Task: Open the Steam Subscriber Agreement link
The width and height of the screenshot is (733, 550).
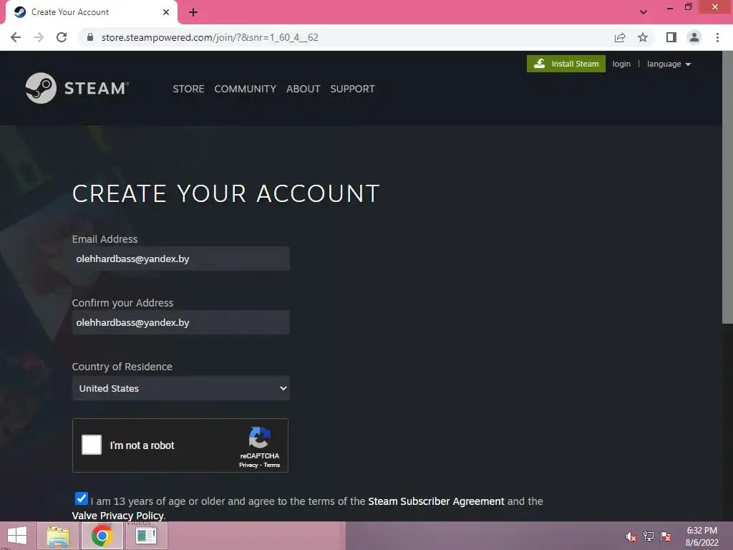Action: [436, 501]
